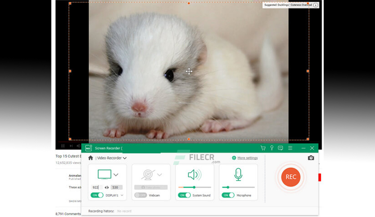Click the info icon on suggested video card
The width and height of the screenshot is (375, 217).
pyautogui.click(x=316, y=5)
